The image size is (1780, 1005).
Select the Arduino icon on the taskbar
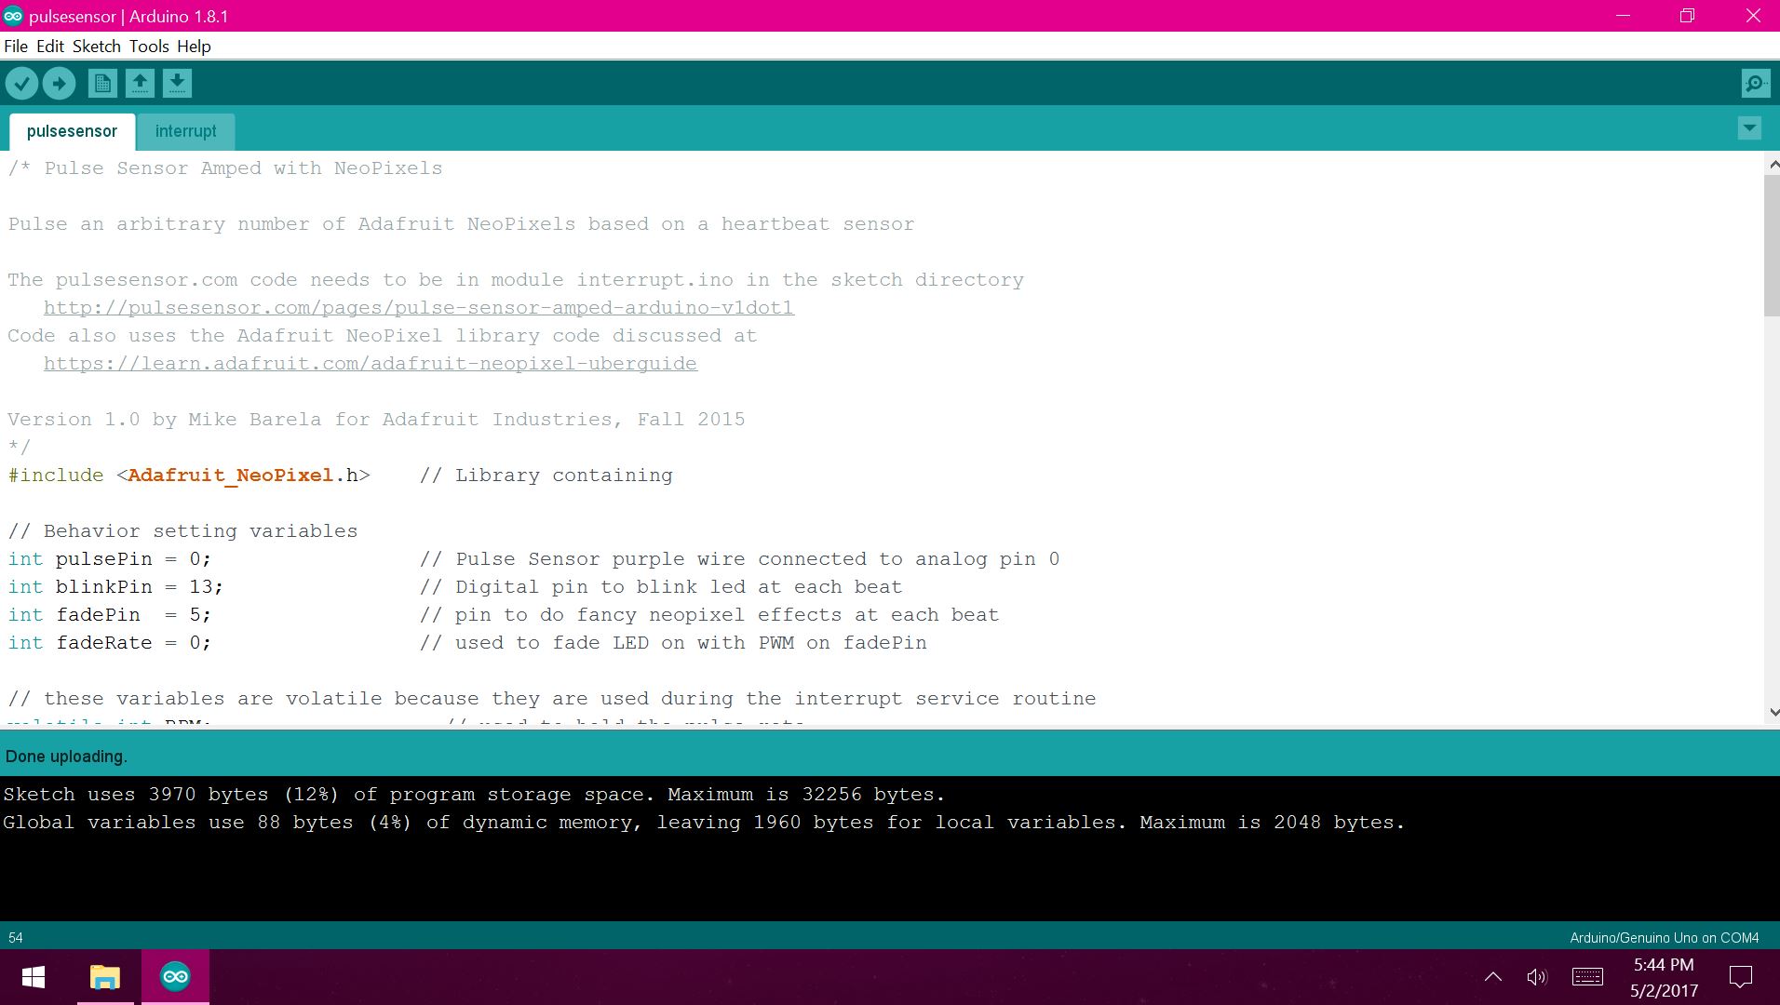[175, 977]
